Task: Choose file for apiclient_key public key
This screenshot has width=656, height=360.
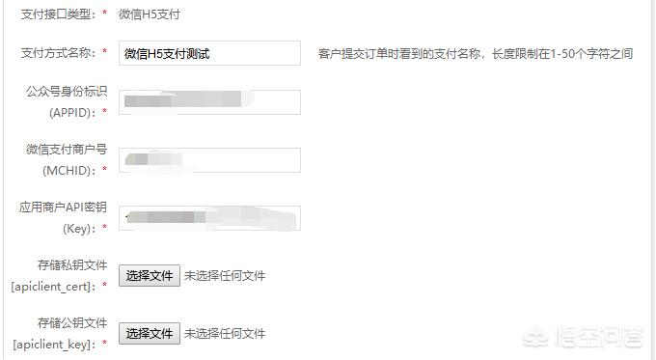Action: [x=150, y=334]
